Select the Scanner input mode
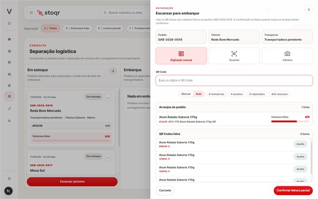The width and height of the screenshot is (318, 199). pos(234,56)
